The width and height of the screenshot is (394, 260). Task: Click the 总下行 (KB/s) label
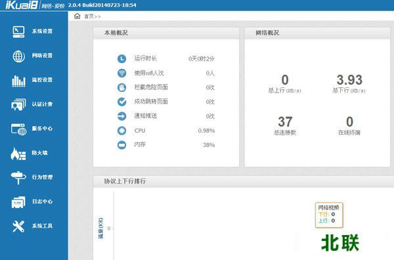tap(349, 91)
